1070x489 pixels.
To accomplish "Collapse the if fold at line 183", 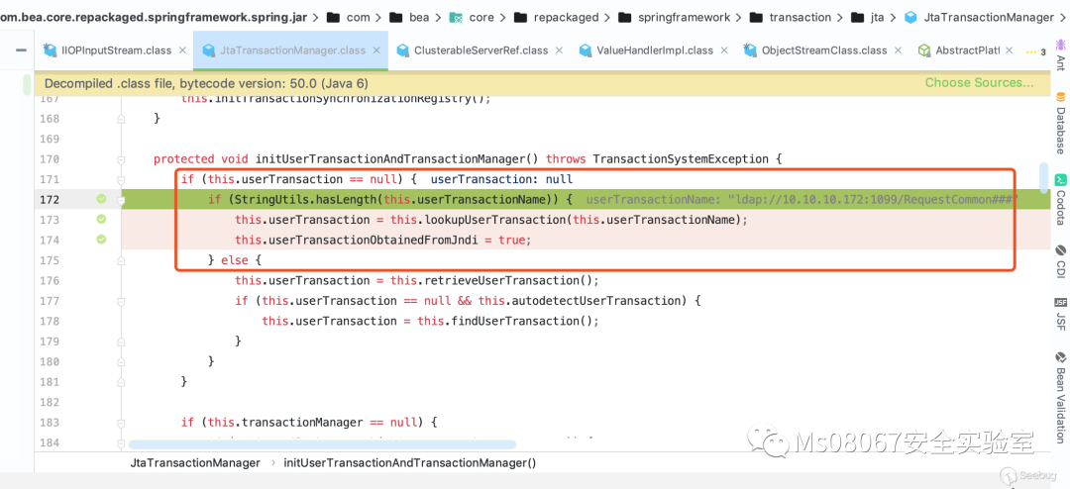I will pos(121,422).
